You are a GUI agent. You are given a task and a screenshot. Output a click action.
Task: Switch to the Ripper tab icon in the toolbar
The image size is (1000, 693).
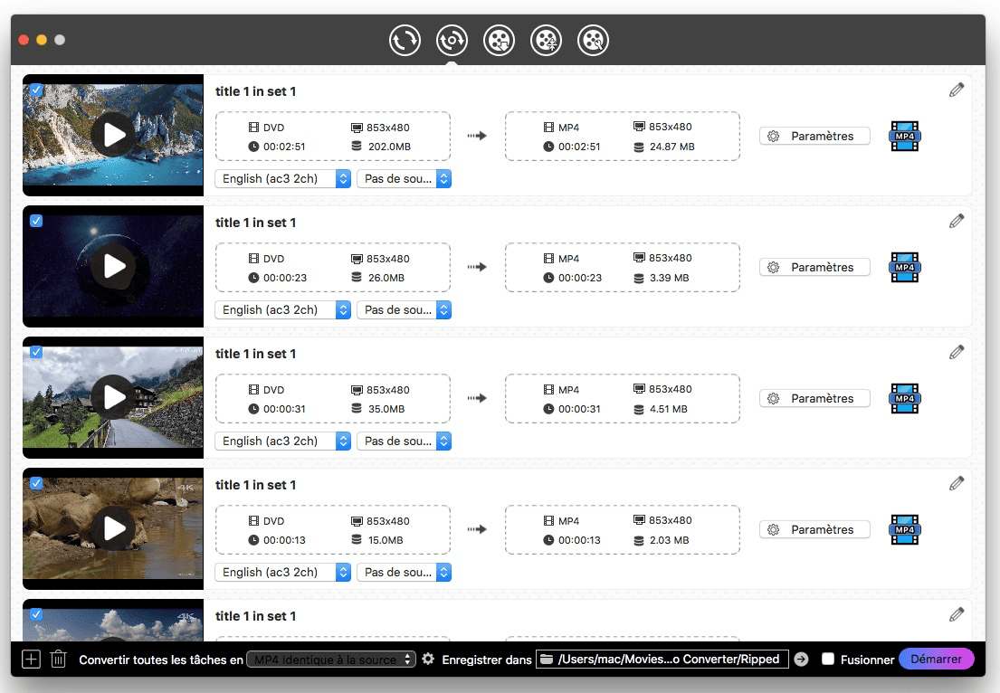click(x=452, y=41)
